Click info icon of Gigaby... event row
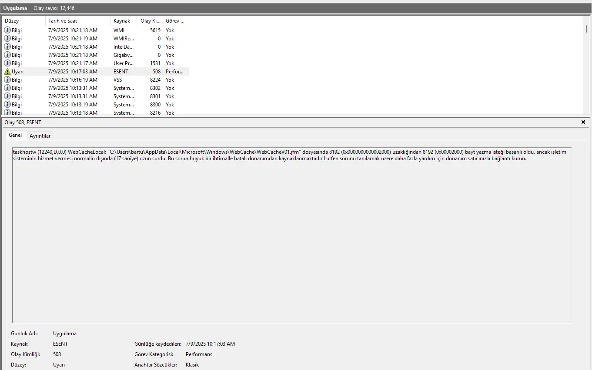The width and height of the screenshot is (592, 370). [7, 55]
